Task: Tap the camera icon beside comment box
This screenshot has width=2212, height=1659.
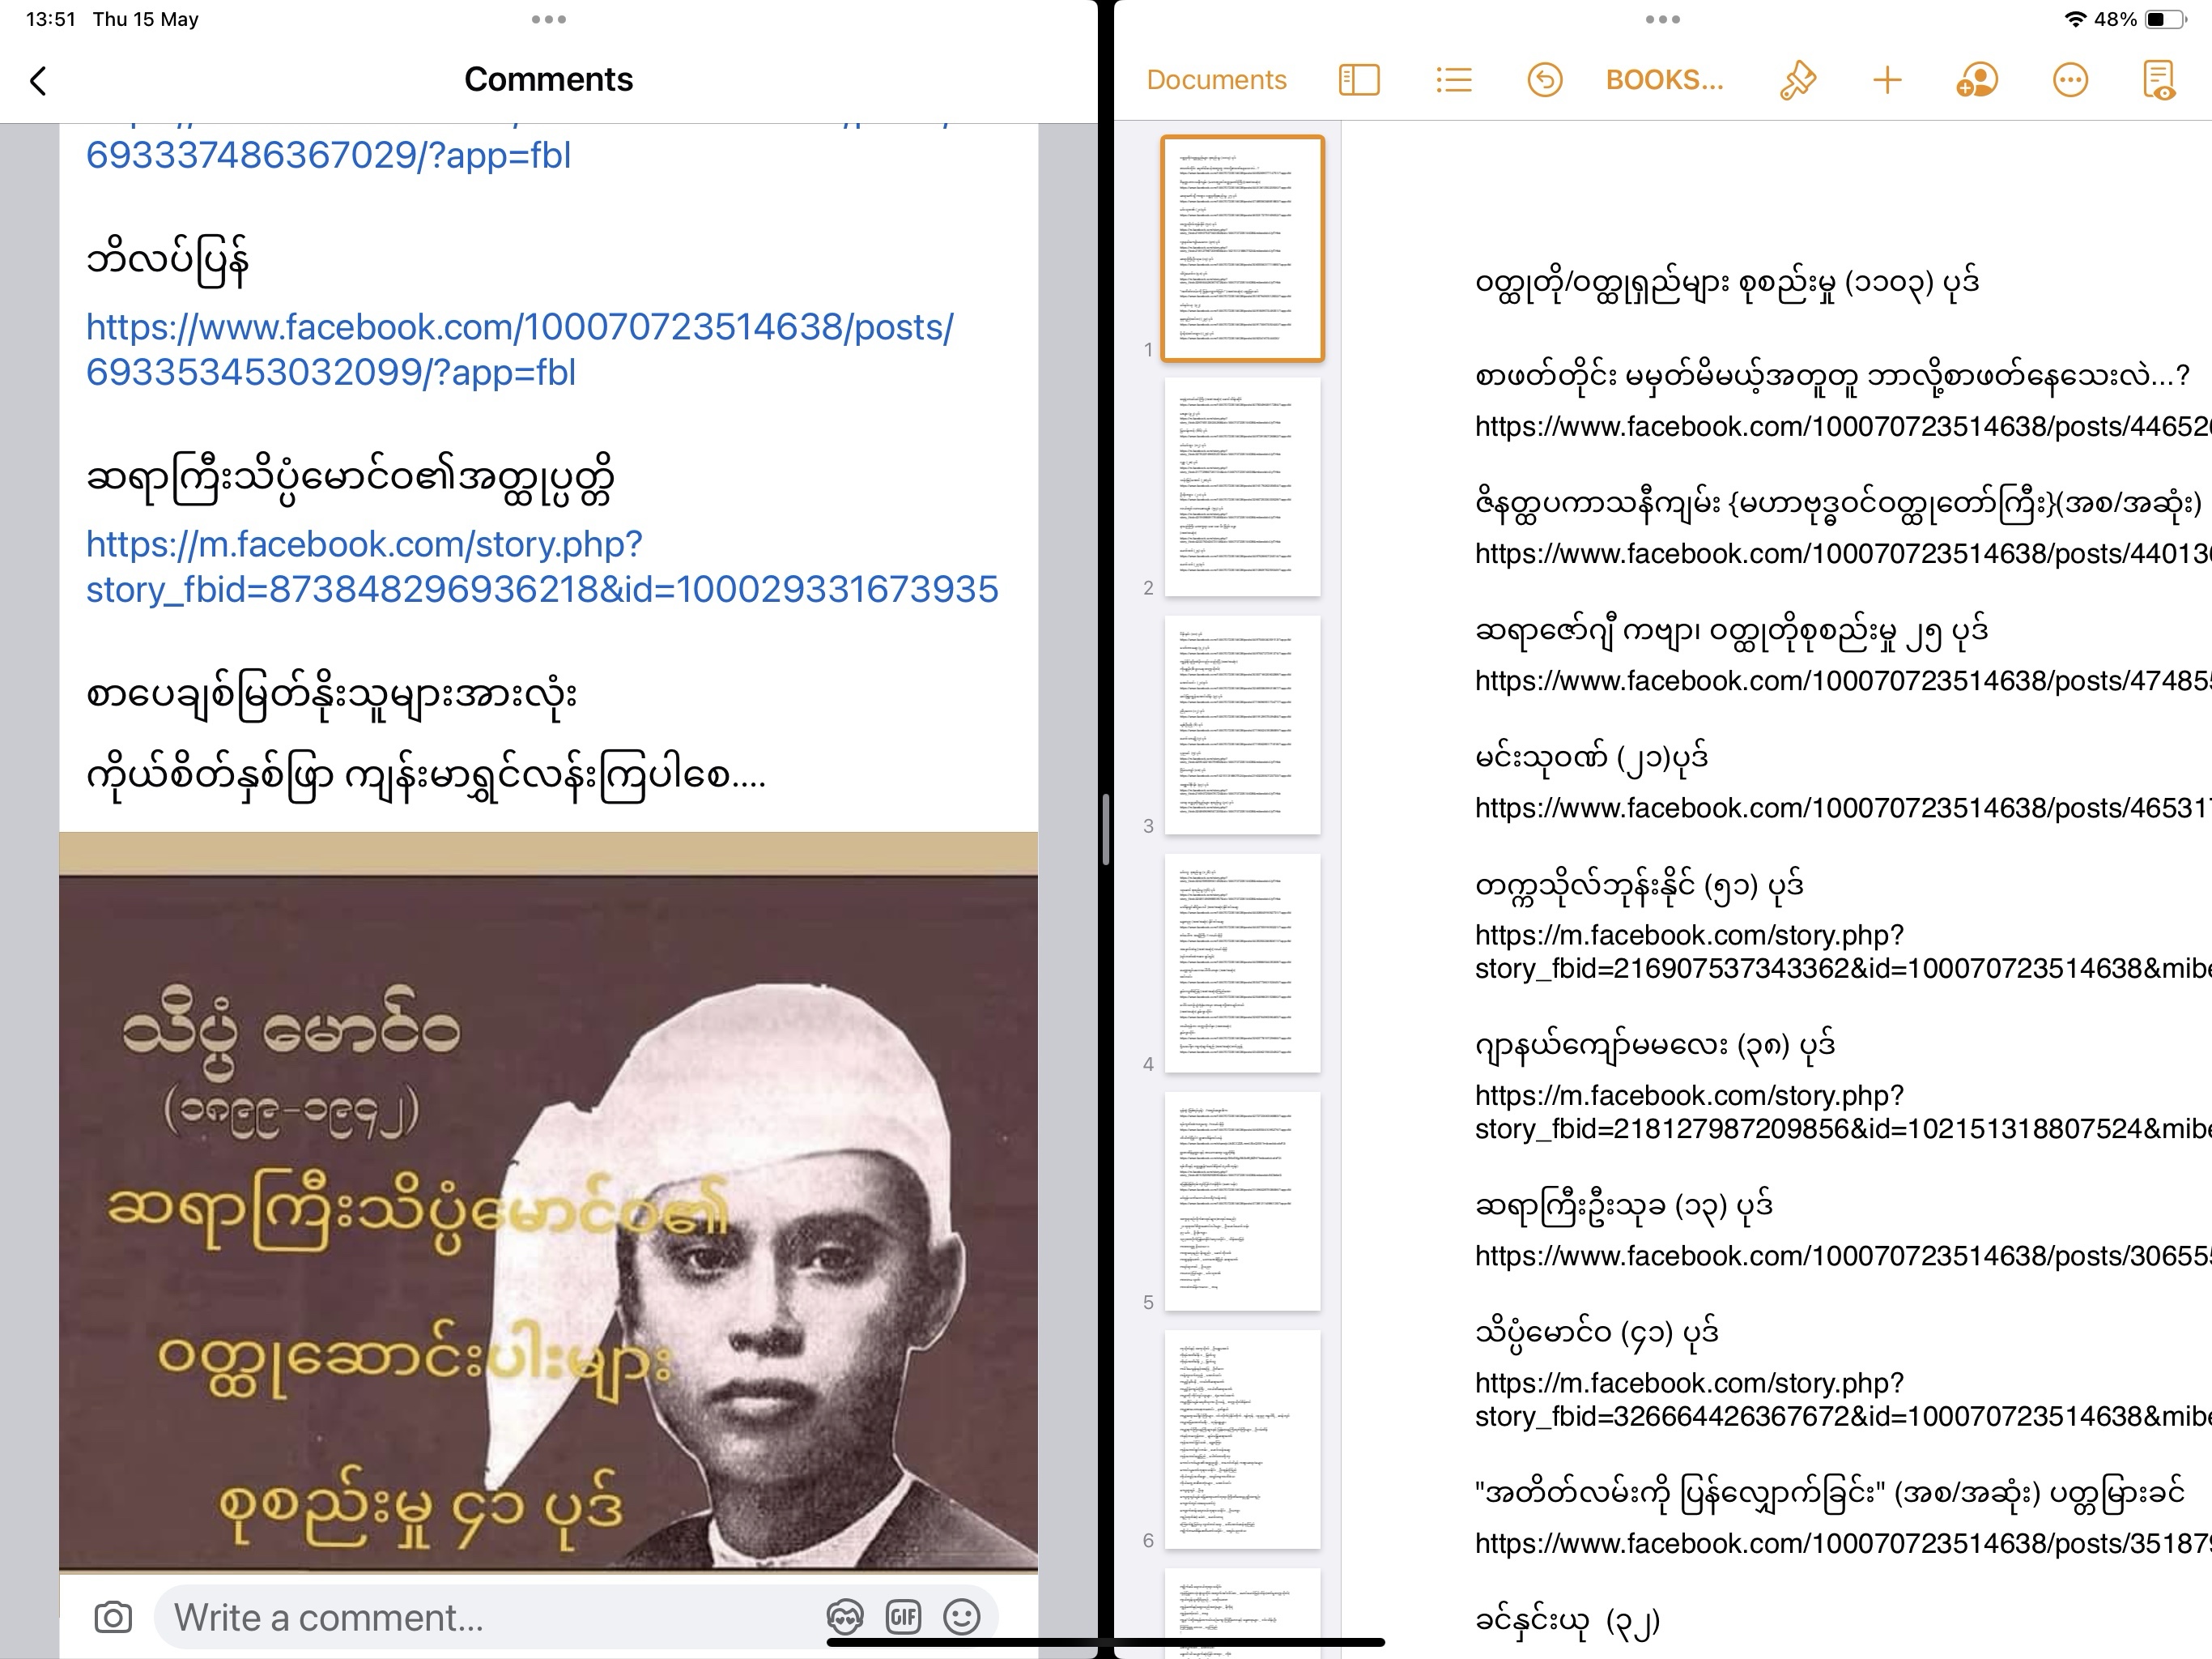Action: pos(113,1617)
